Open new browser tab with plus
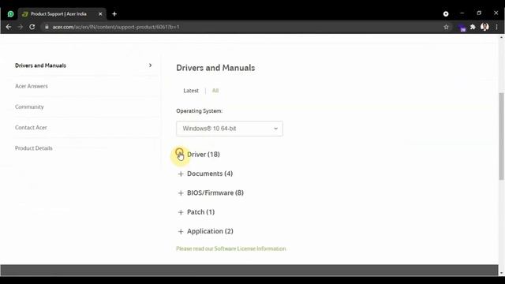505x284 pixels. tap(114, 14)
